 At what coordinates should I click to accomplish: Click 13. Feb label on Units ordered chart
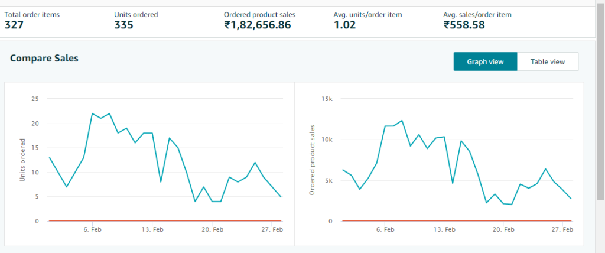[x=152, y=230]
